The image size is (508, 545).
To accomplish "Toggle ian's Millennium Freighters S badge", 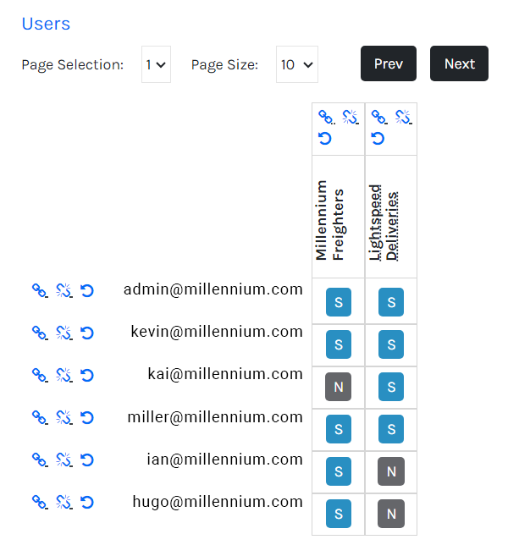I will tap(339, 471).
